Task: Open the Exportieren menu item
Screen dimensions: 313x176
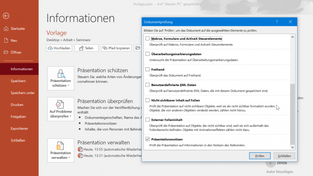Action: pos(20,128)
